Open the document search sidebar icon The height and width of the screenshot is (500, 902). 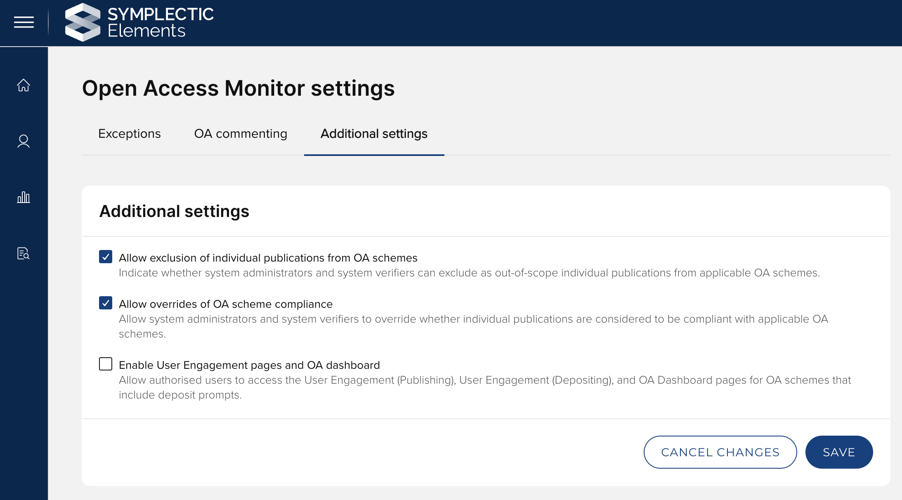(x=24, y=253)
